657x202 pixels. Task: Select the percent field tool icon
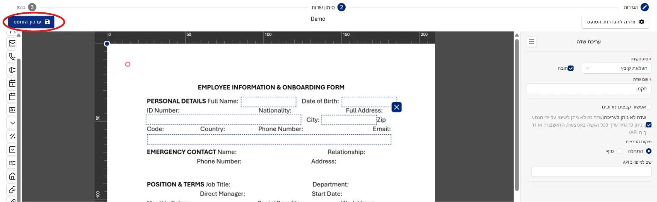tap(12, 136)
